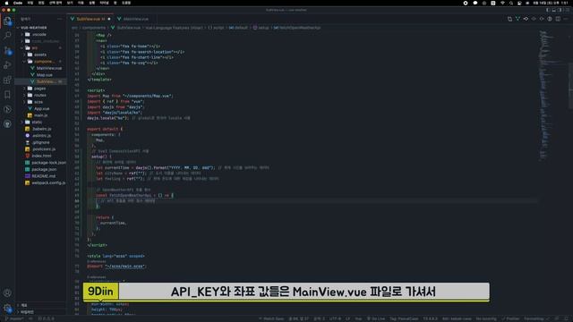Screen dimensions: 573x322
Task: Open editor more actions ellipsis
Action: point(566,19)
